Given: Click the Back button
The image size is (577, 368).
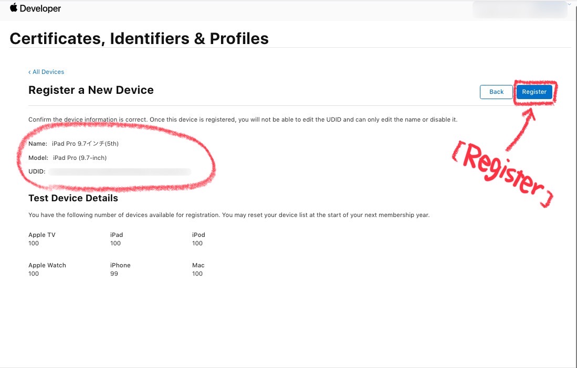Looking at the screenshot, I should (496, 92).
